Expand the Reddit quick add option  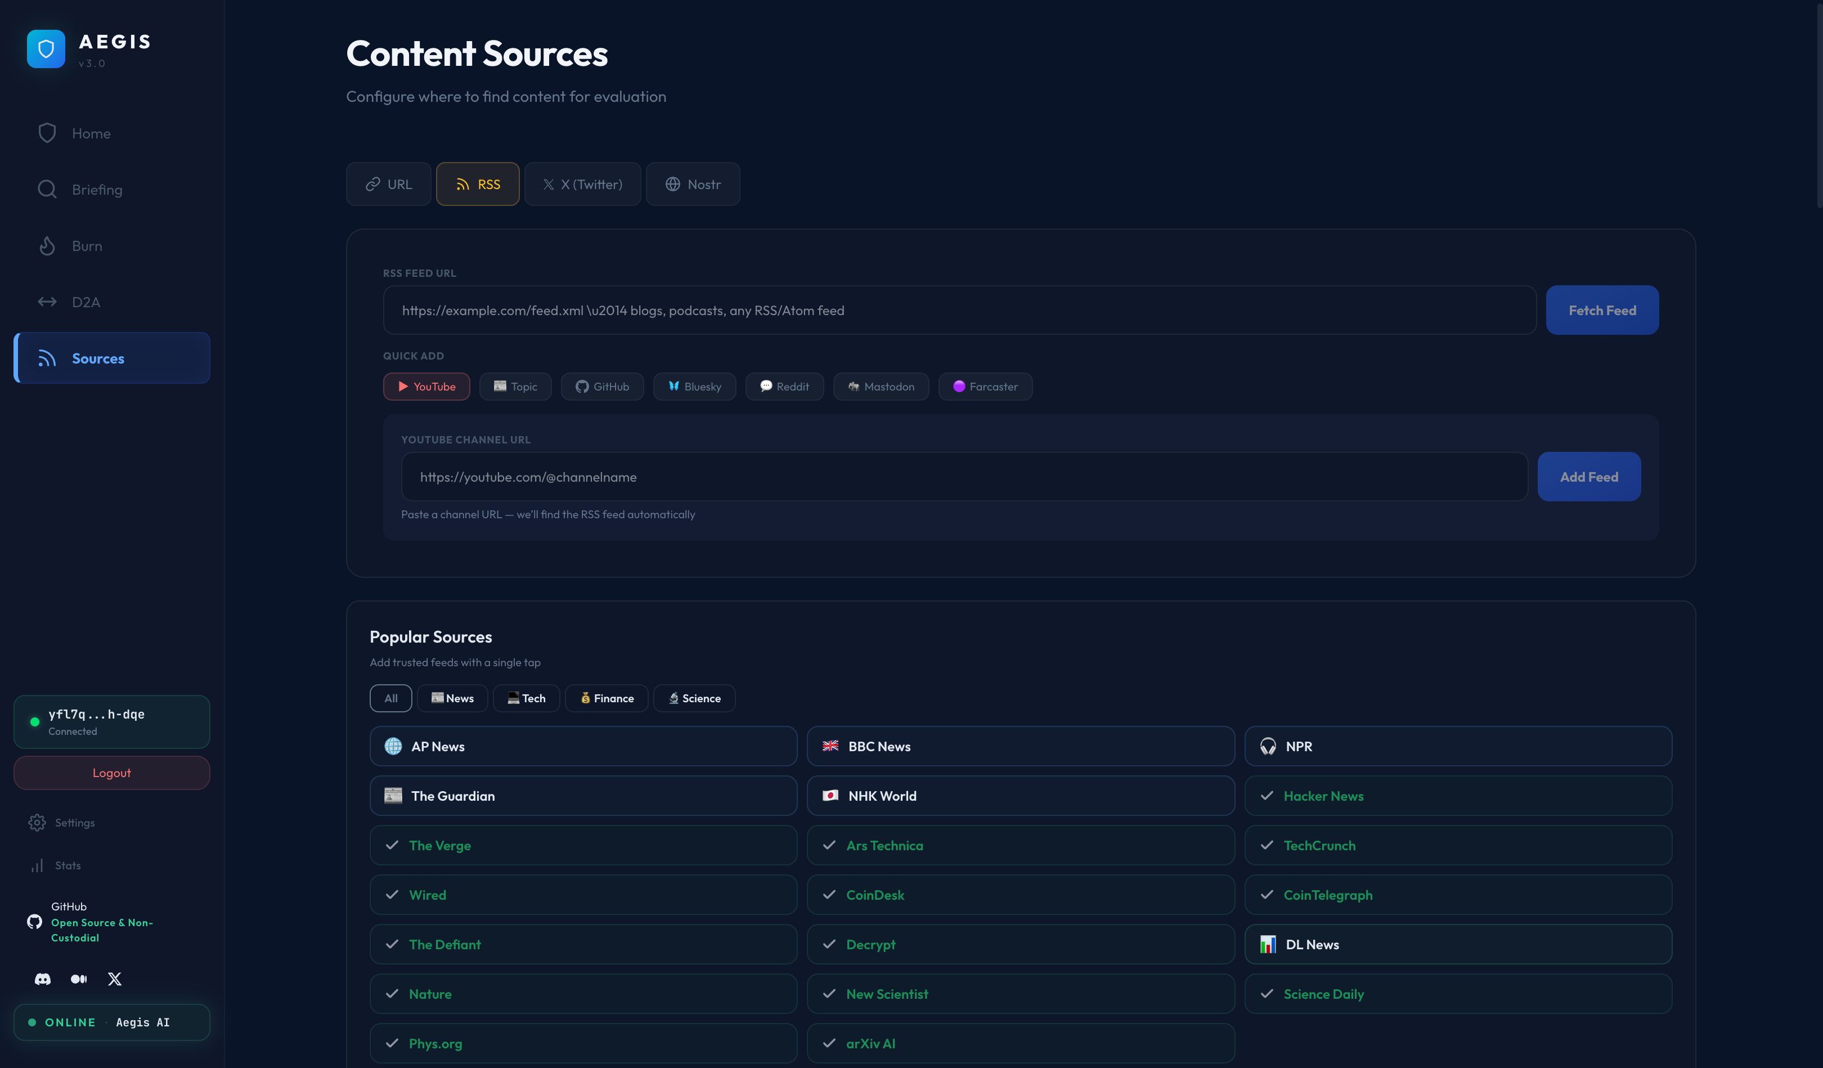tap(784, 387)
